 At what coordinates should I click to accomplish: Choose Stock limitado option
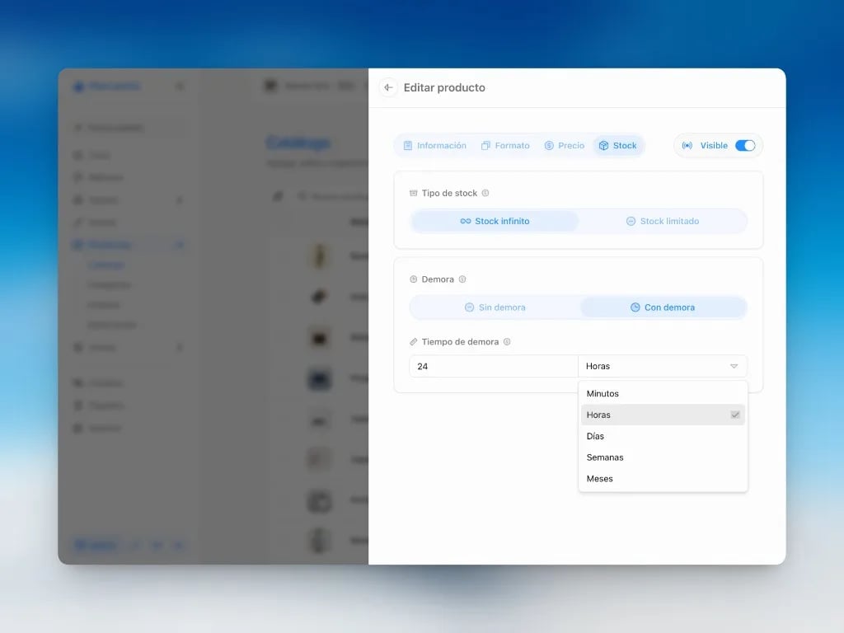tap(663, 221)
